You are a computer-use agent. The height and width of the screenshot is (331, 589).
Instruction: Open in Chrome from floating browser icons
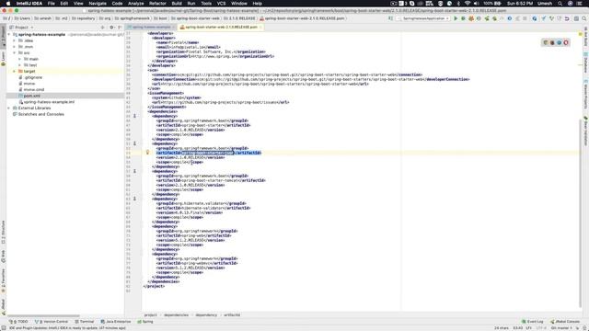click(546, 43)
